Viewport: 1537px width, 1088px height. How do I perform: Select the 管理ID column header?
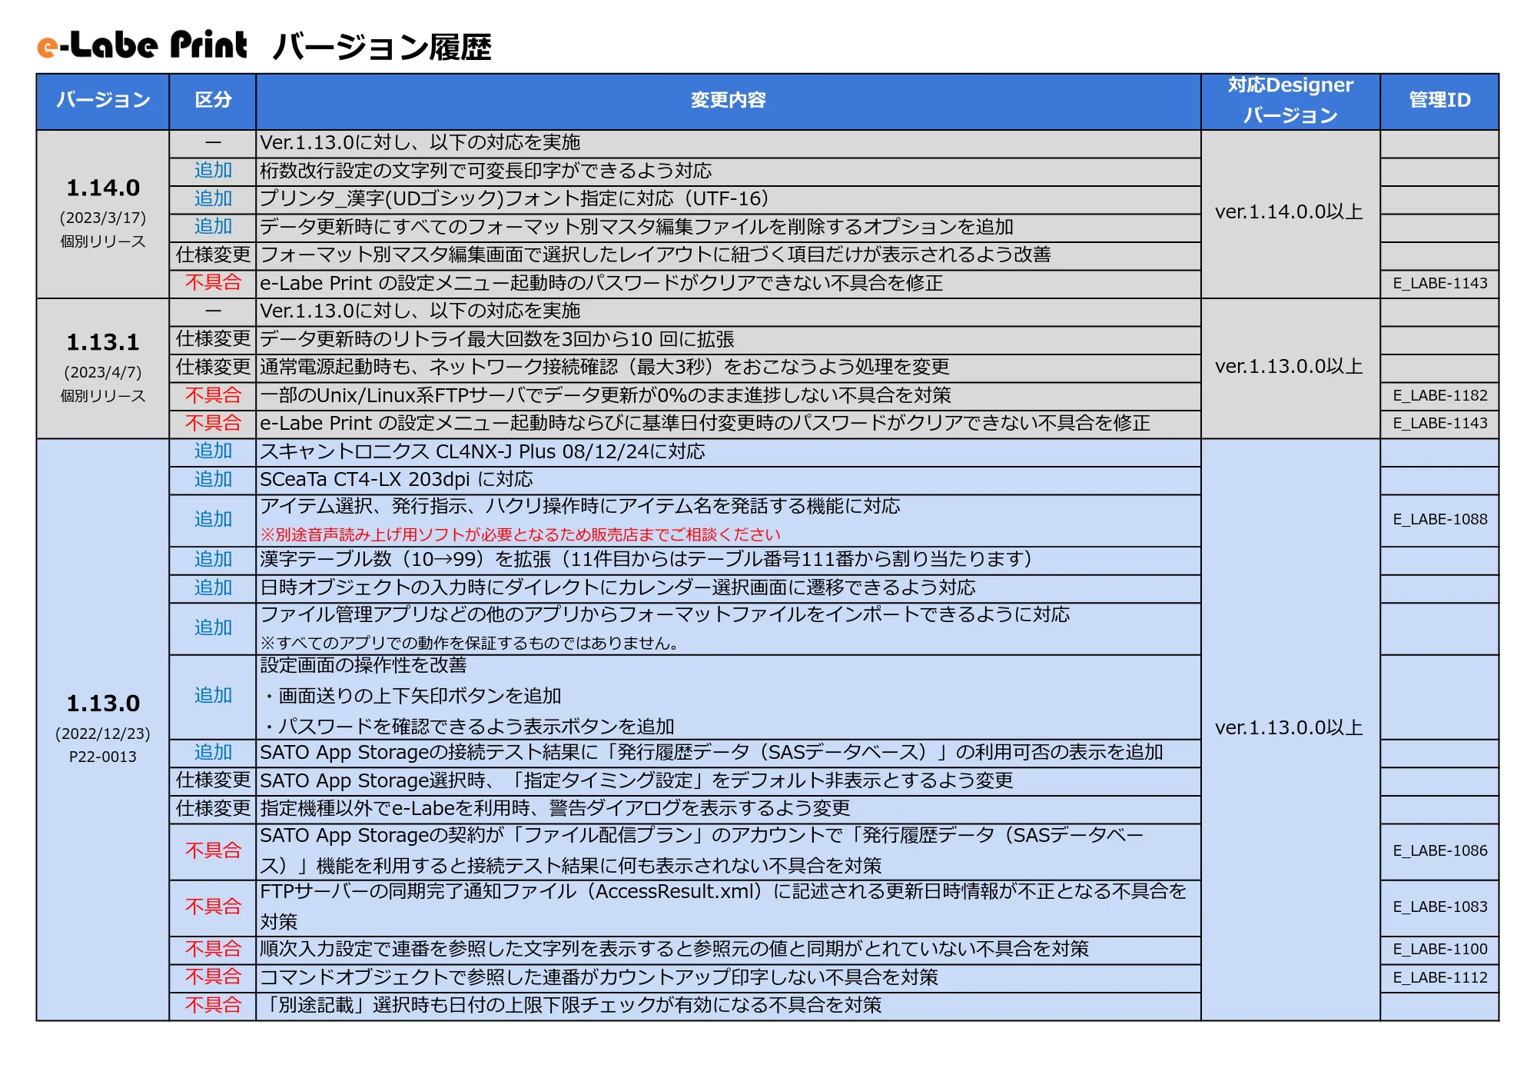[1439, 101]
